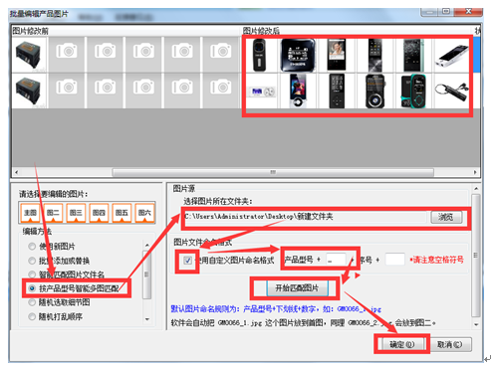Select the 图三 image slot button
The image size is (493, 366).
pos(76,213)
